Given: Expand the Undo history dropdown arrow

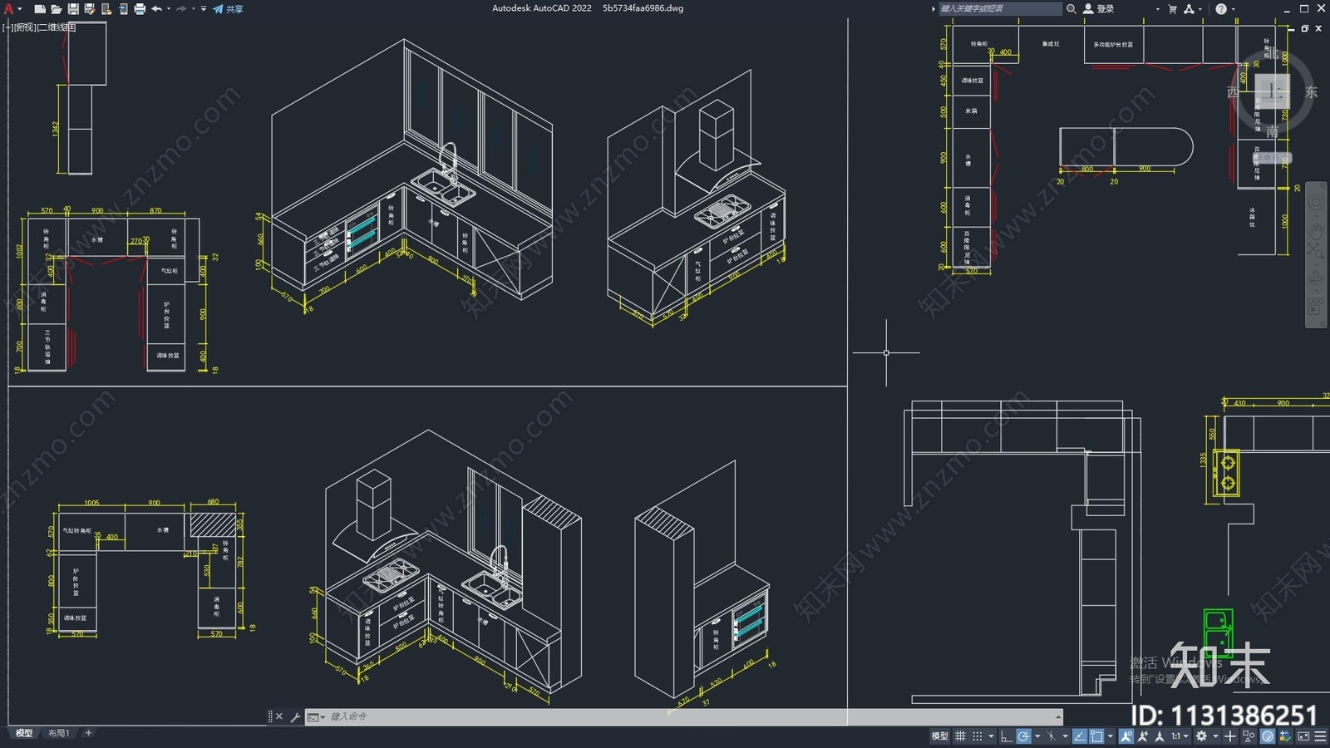Looking at the screenshot, I should click(x=168, y=8).
